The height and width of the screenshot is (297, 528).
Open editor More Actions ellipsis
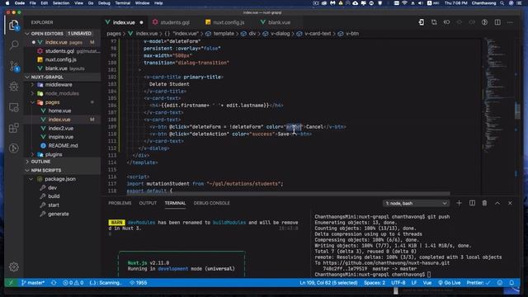click(x=510, y=22)
